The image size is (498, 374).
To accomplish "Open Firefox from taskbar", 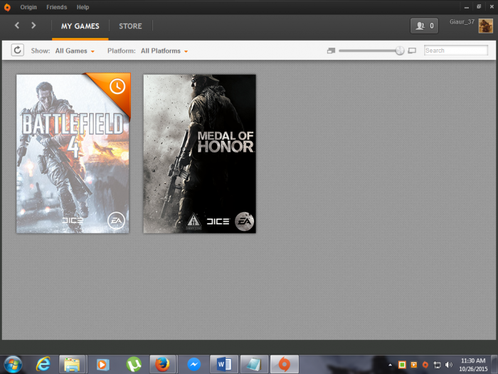I will pos(163,365).
